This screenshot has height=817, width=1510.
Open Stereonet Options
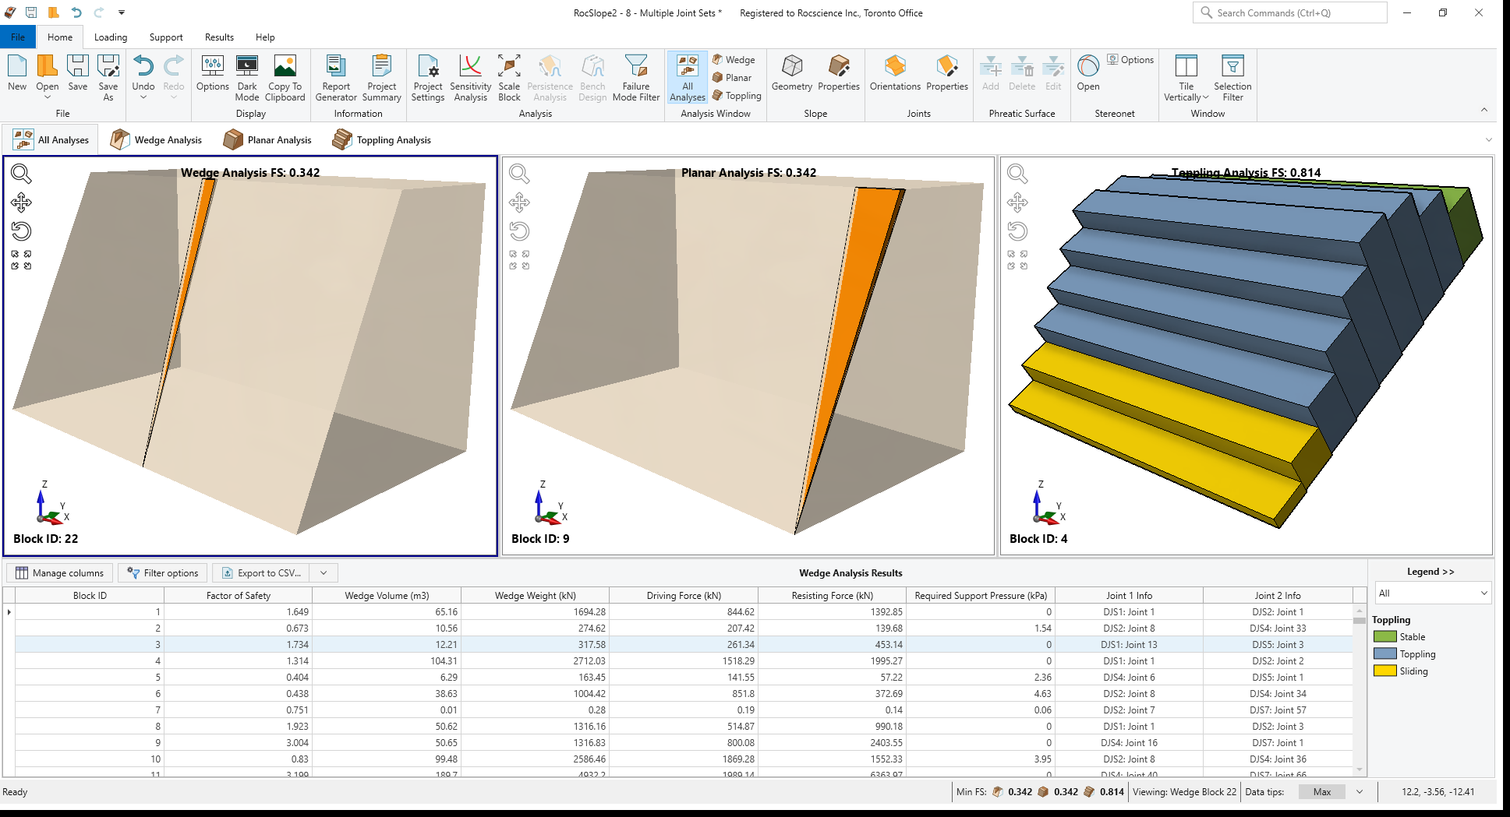coord(1130,60)
